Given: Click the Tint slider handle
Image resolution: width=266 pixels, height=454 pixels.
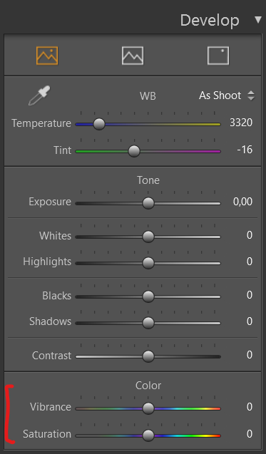Looking at the screenshot, I should pyautogui.click(x=134, y=151).
